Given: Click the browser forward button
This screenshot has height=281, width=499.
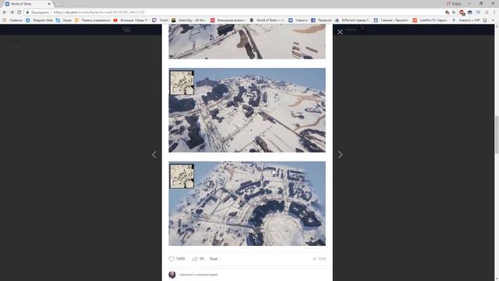Looking at the screenshot, I should pos(12,12).
